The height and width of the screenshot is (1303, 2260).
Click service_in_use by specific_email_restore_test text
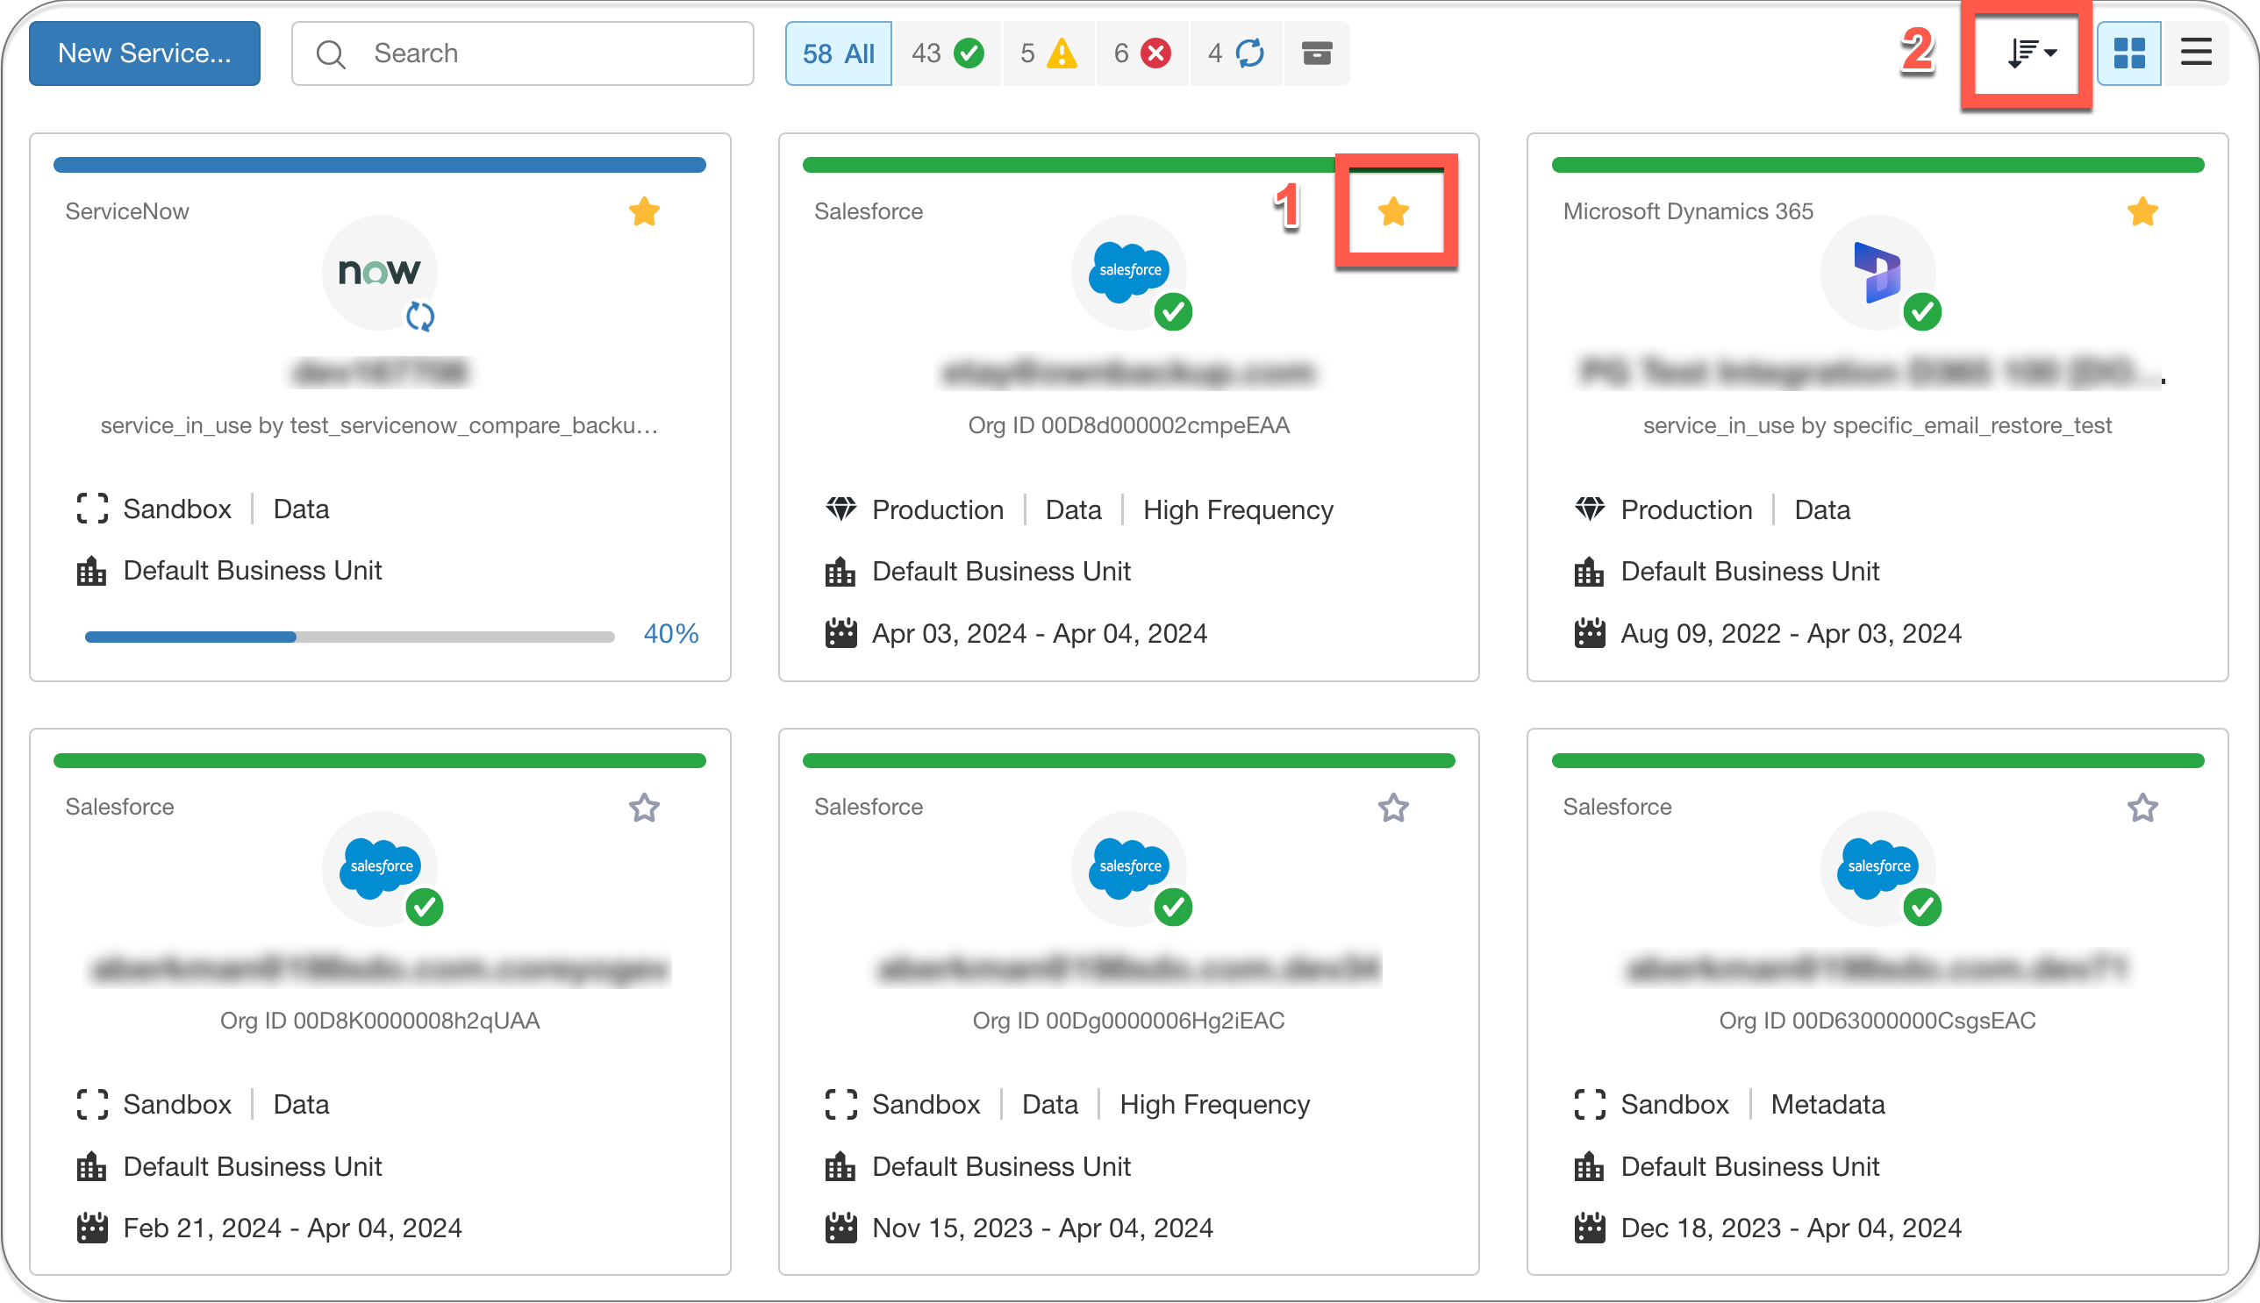(1877, 425)
